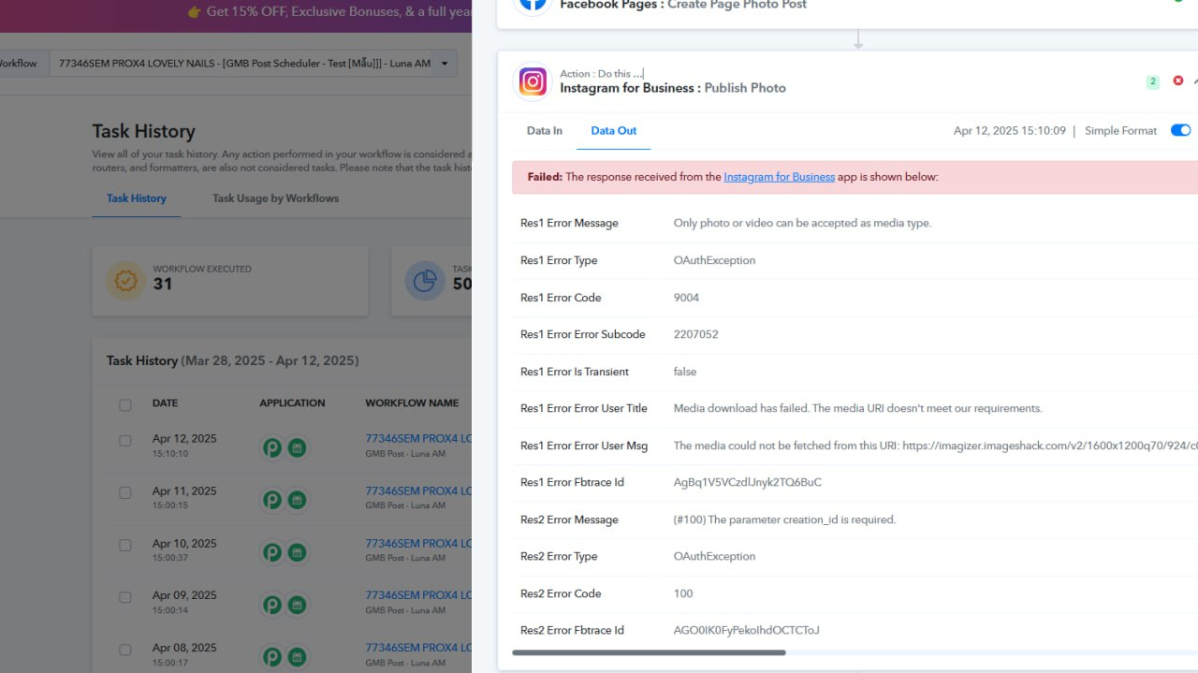Click the horizontal scrollbar under the response data
This screenshot has width=1198, height=673.
point(649,652)
